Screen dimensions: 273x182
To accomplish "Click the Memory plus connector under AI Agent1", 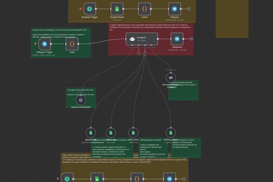I will tap(139, 53).
